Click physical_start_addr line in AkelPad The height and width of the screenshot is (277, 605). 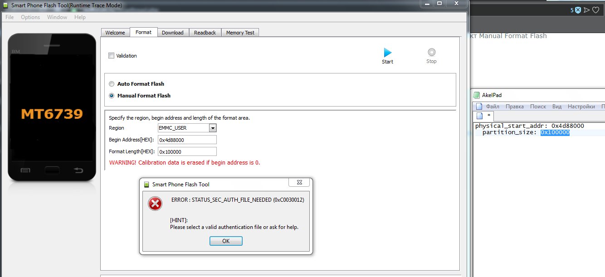[x=530, y=126]
